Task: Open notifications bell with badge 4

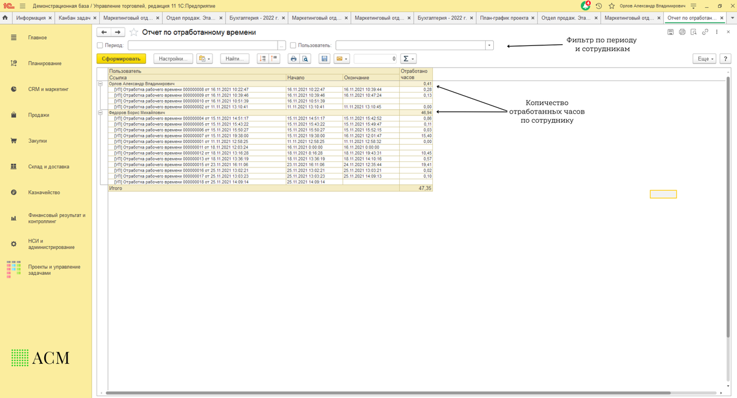Action: click(x=585, y=6)
